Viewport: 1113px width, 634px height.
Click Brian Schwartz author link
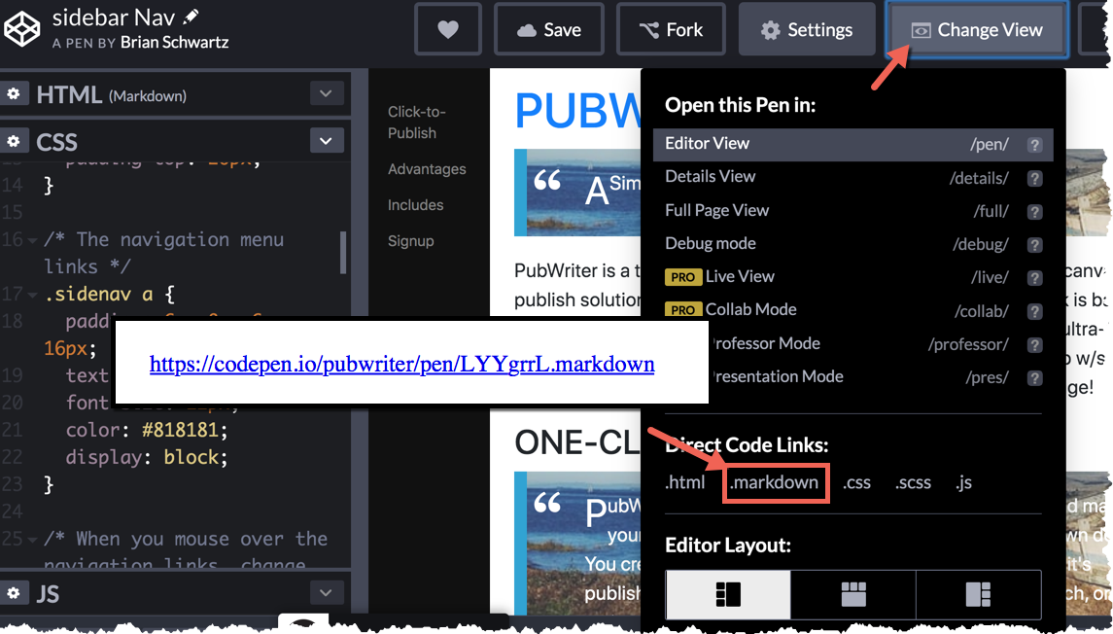[x=175, y=43]
